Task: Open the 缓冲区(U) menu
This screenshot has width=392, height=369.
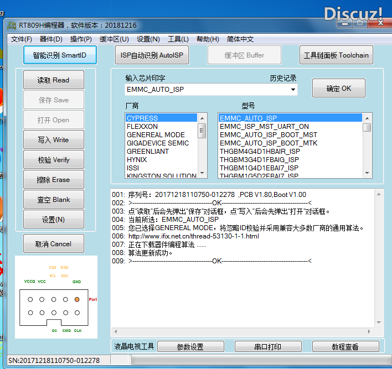Action: pos(114,39)
